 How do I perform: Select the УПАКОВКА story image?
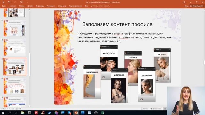(147, 84)
